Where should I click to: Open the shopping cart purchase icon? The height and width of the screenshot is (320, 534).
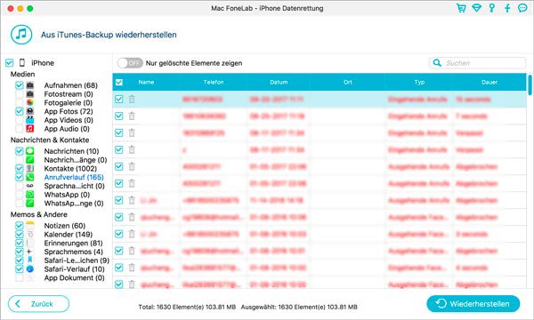pos(461,8)
